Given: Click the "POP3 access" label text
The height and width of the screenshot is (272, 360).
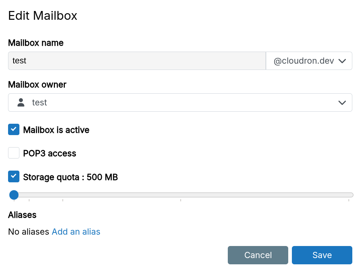Looking at the screenshot, I should point(49,153).
